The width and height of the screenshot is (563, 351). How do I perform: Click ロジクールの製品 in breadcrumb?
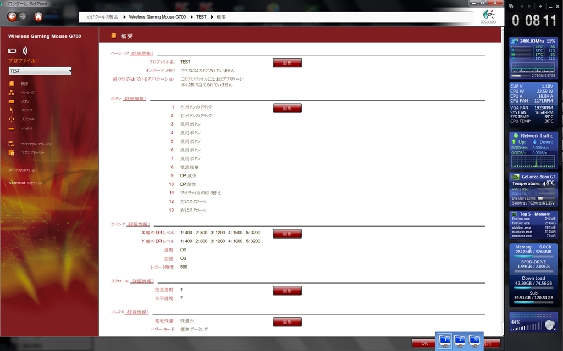coord(102,17)
